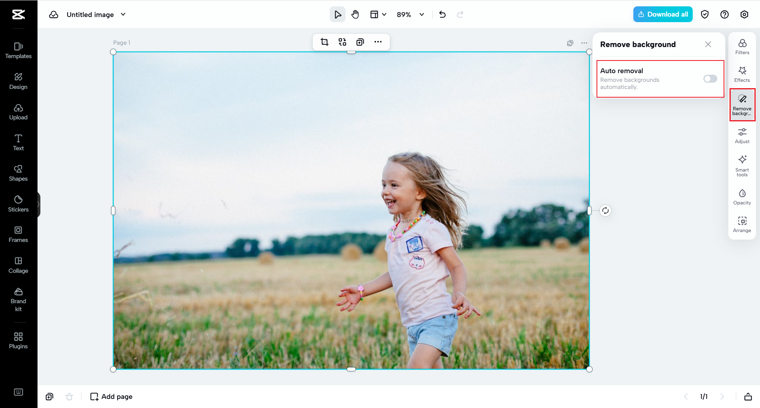Activate the hand pan tool
The width and height of the screenshot is (760, 408).
coord(355,15)
